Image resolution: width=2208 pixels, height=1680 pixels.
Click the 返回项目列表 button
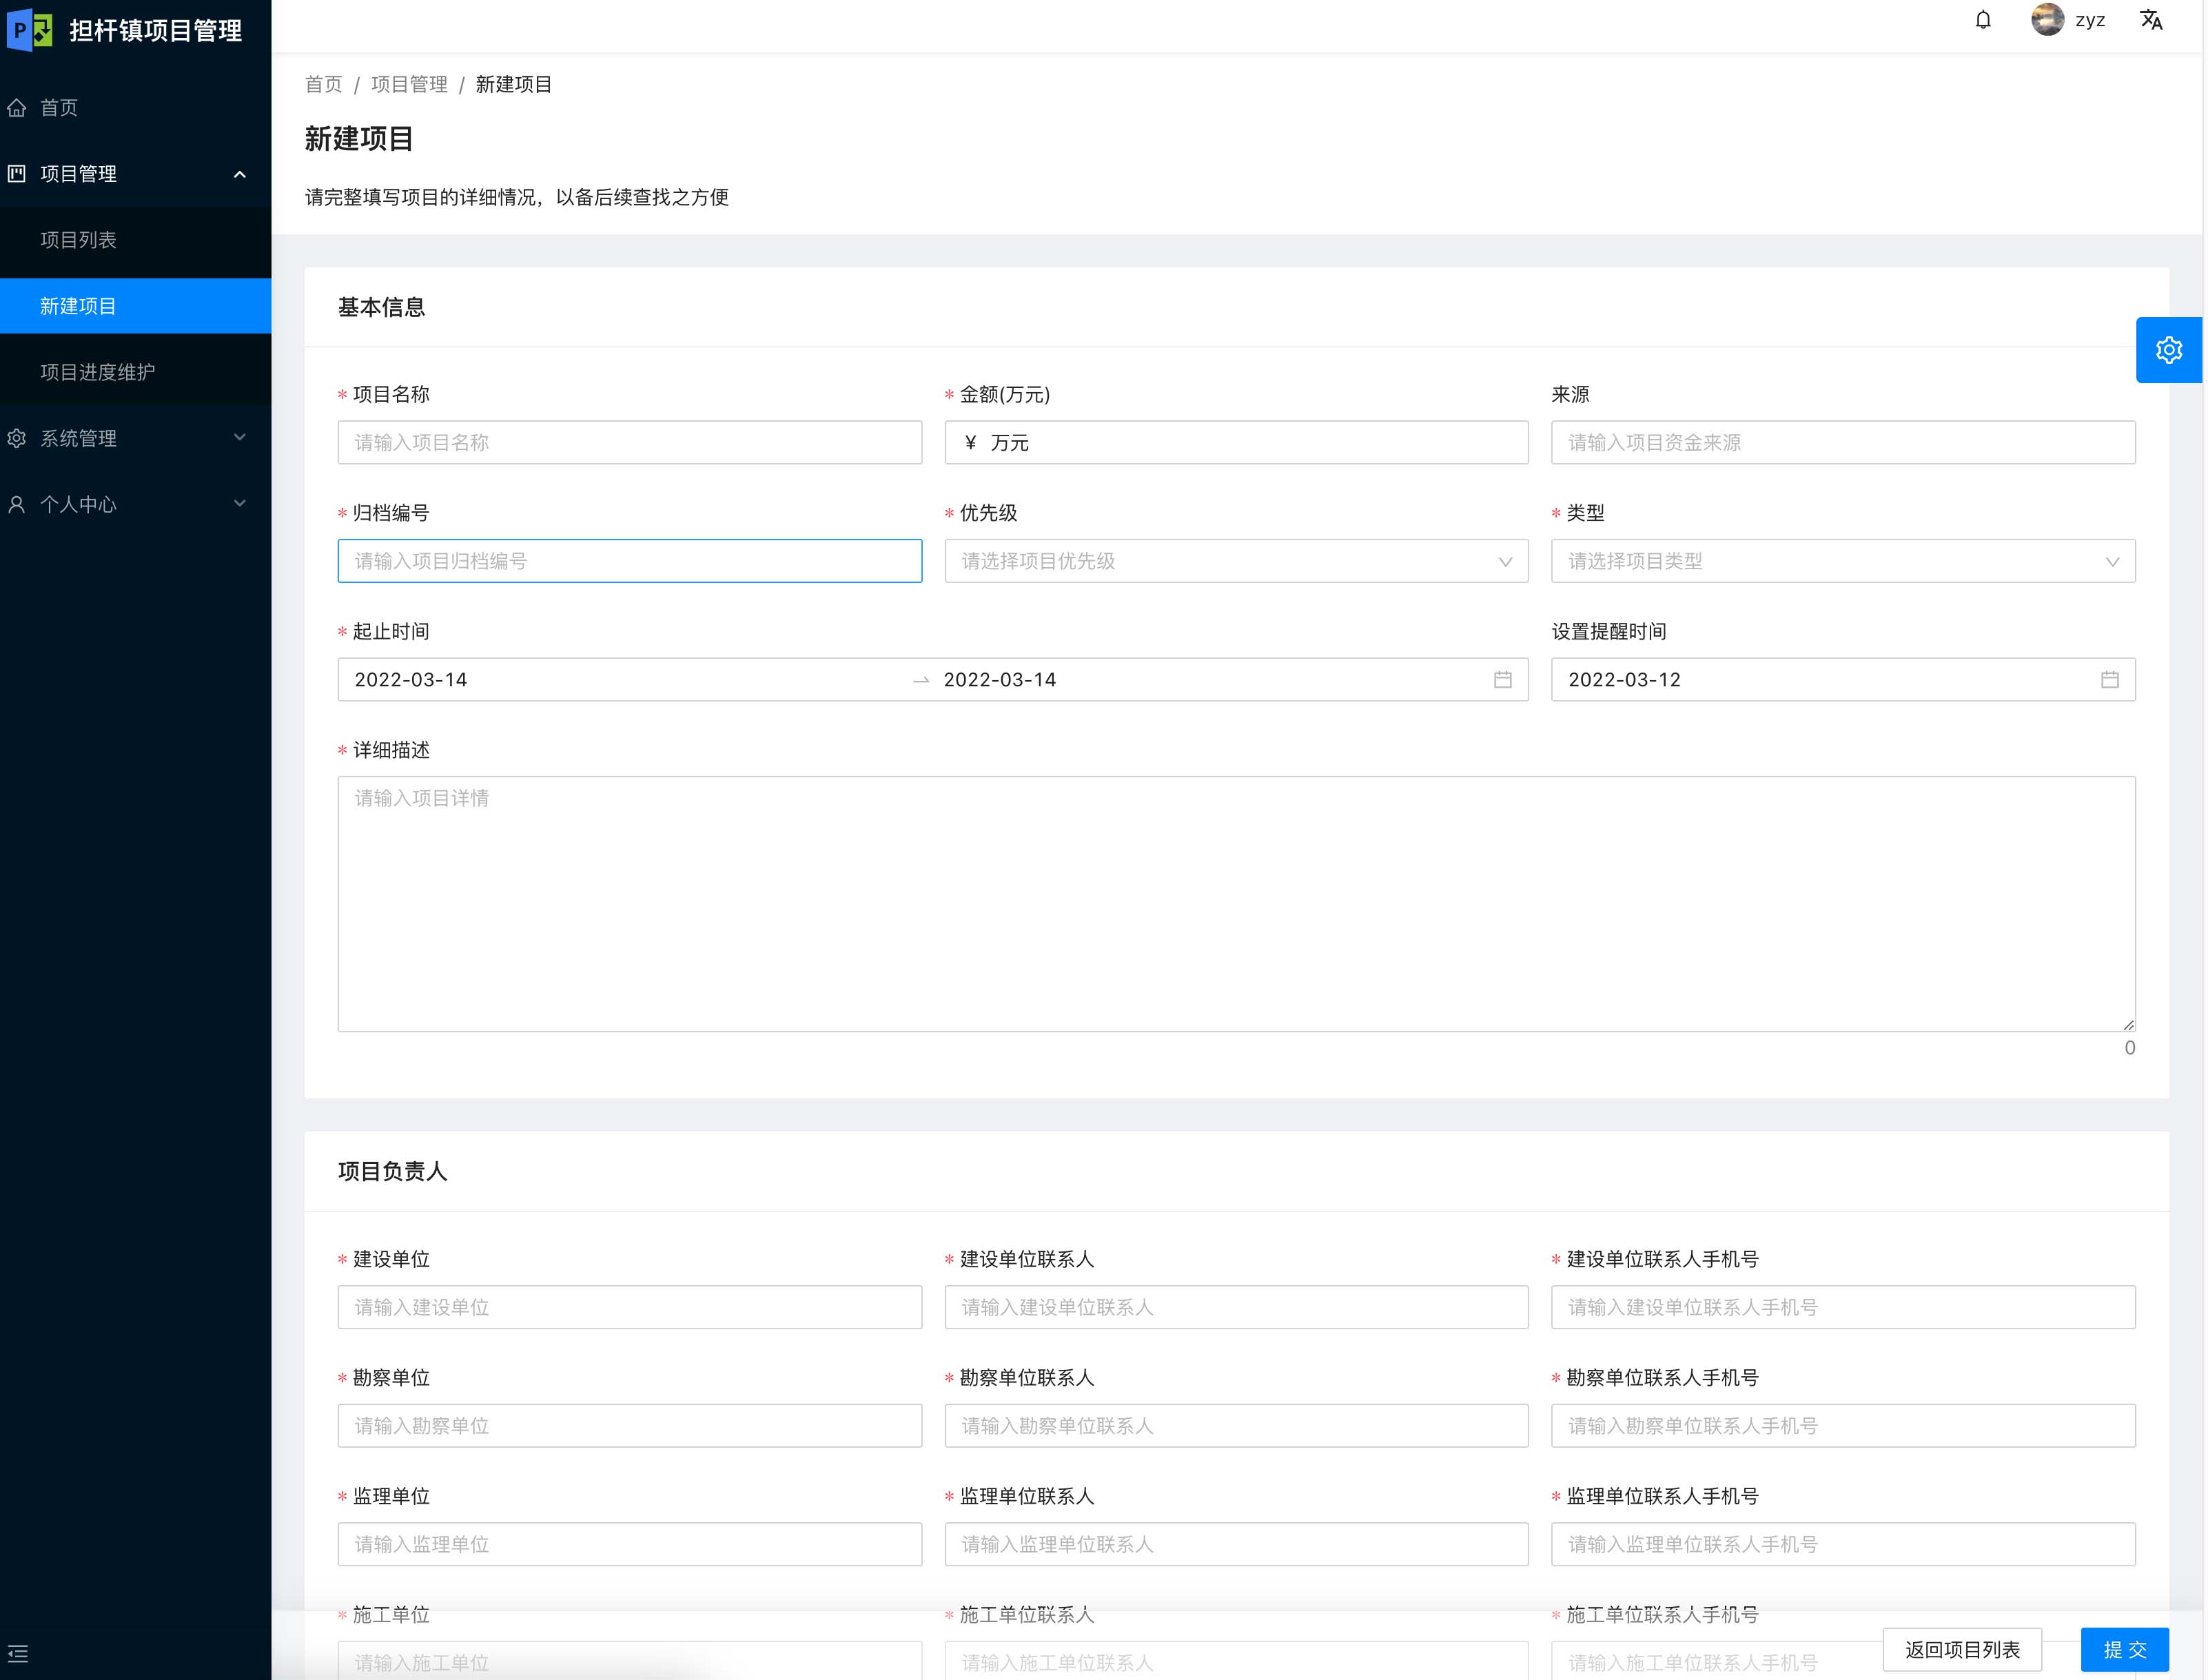point(1961,1649)
